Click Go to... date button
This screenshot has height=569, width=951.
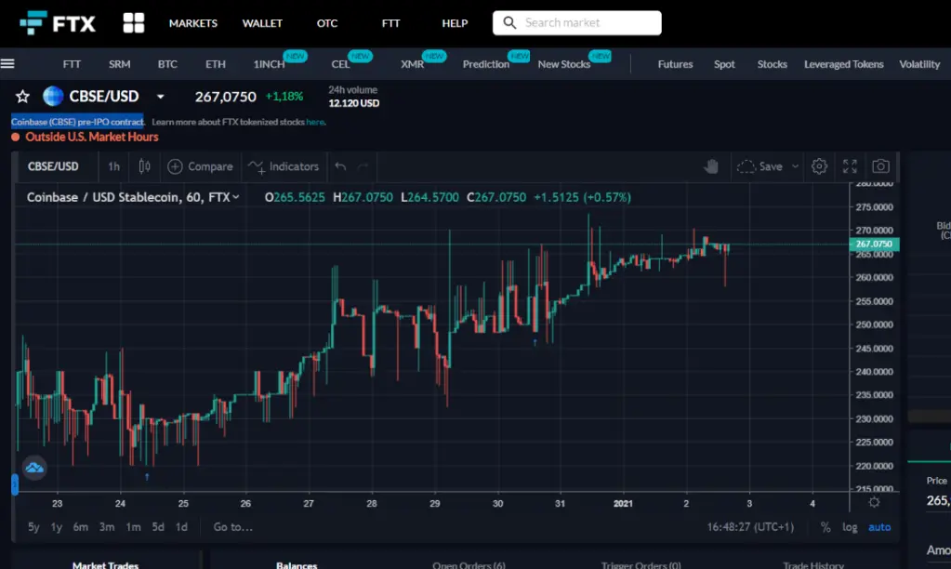click(x=233, y=527)
